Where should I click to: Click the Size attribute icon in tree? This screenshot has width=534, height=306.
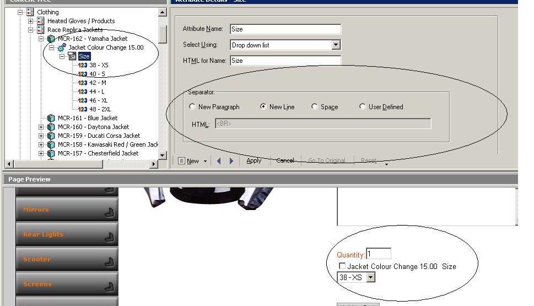pos(72,56)
